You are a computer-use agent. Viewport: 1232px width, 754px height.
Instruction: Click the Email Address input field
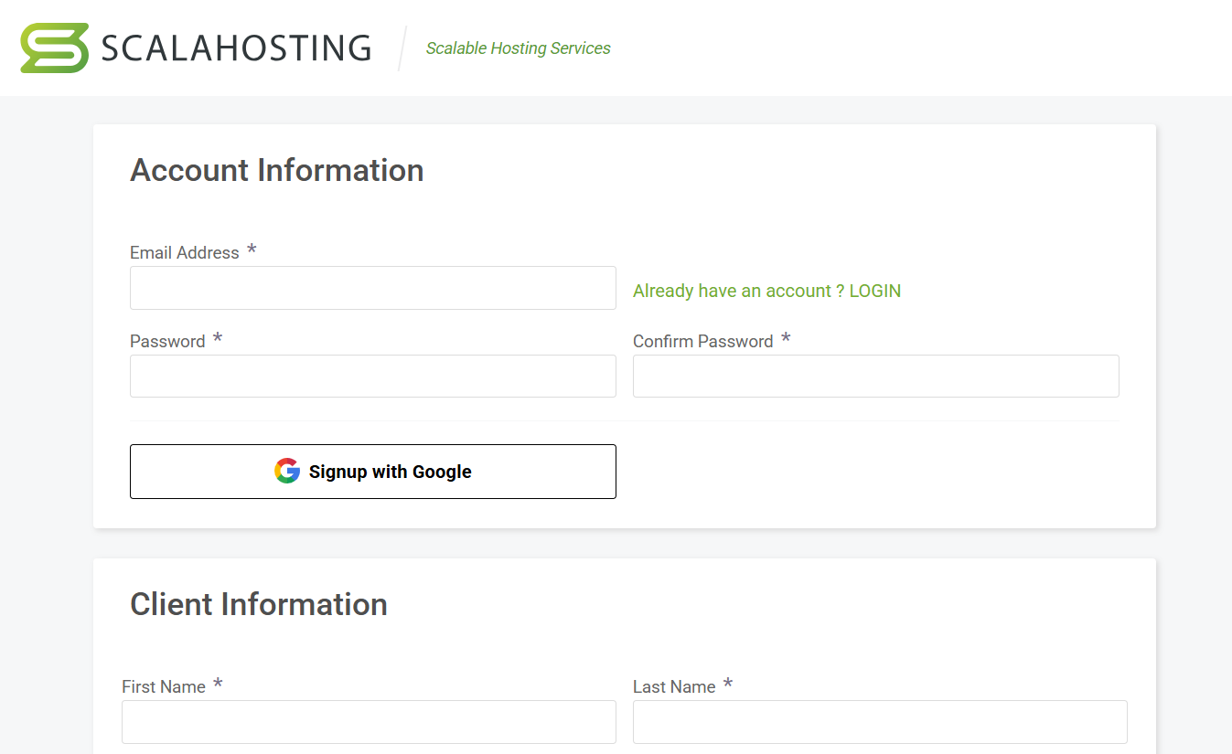(373, 287)
